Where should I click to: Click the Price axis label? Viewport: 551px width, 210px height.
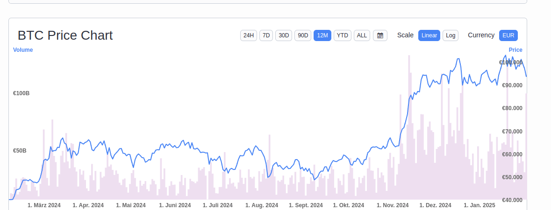(x=515, y=50)
